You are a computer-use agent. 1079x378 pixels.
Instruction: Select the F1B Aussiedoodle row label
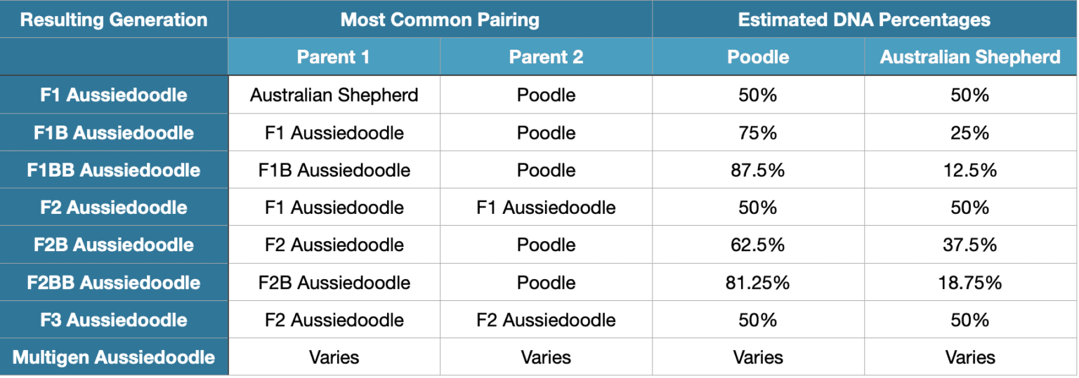click(x=114, y=133)
